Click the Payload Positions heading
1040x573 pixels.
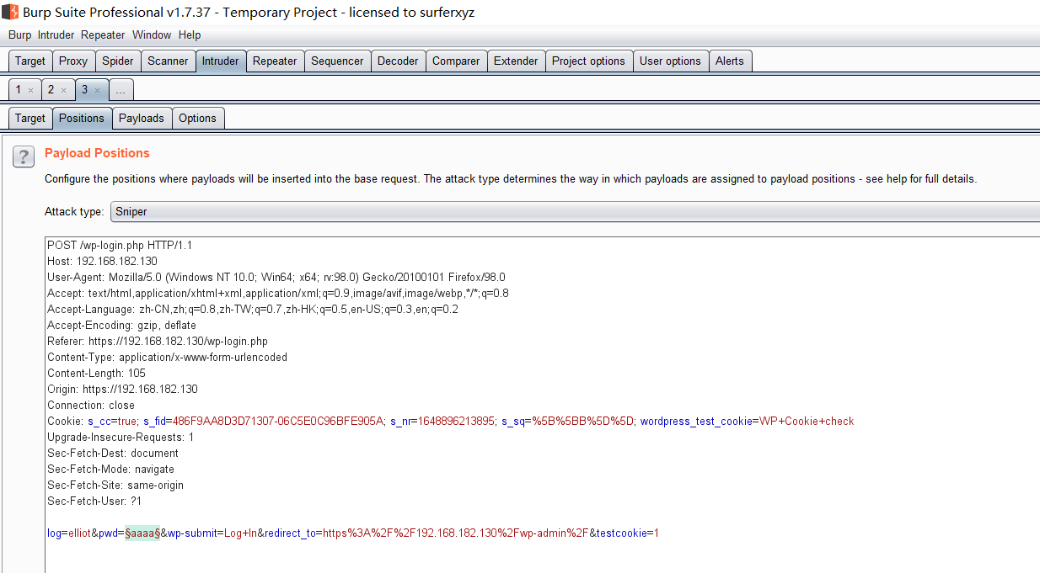[x=97, y=153]
